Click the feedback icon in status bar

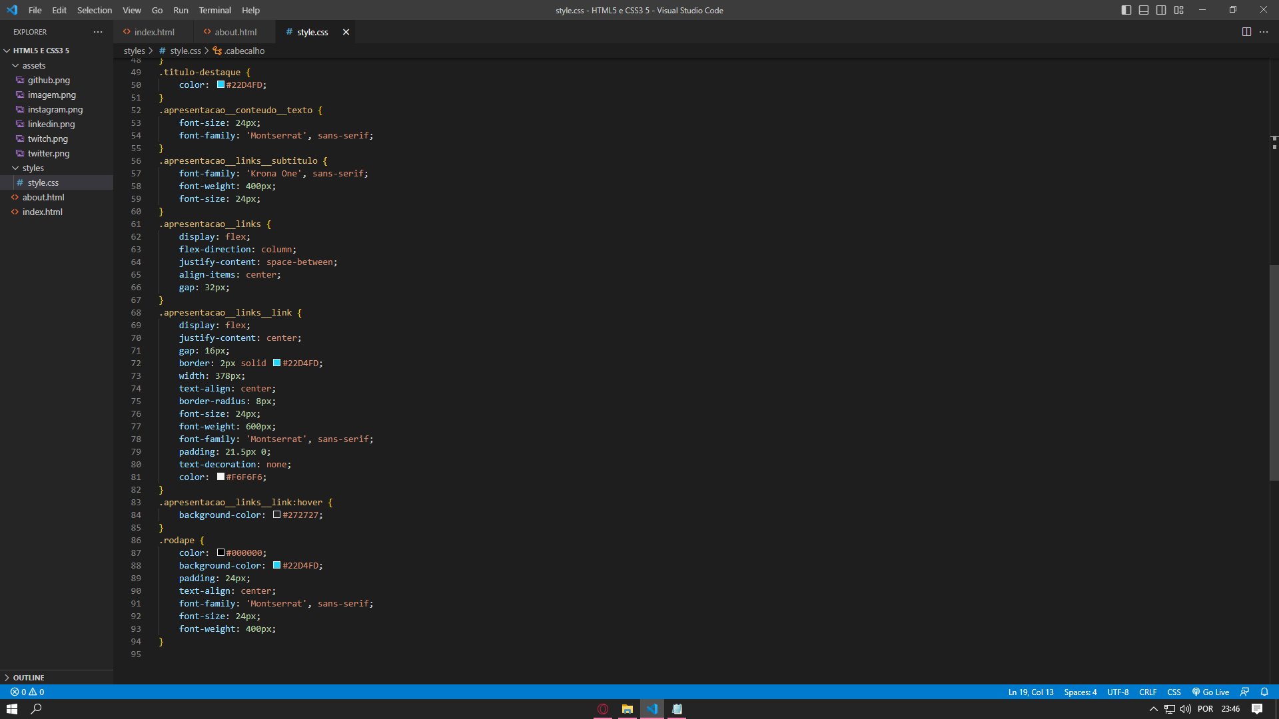coord(1244,692)
